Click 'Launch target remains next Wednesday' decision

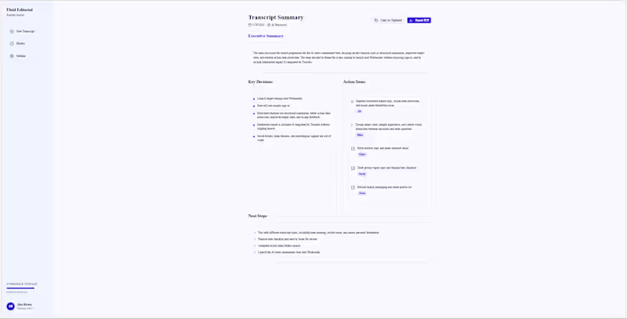pos(280,98)
